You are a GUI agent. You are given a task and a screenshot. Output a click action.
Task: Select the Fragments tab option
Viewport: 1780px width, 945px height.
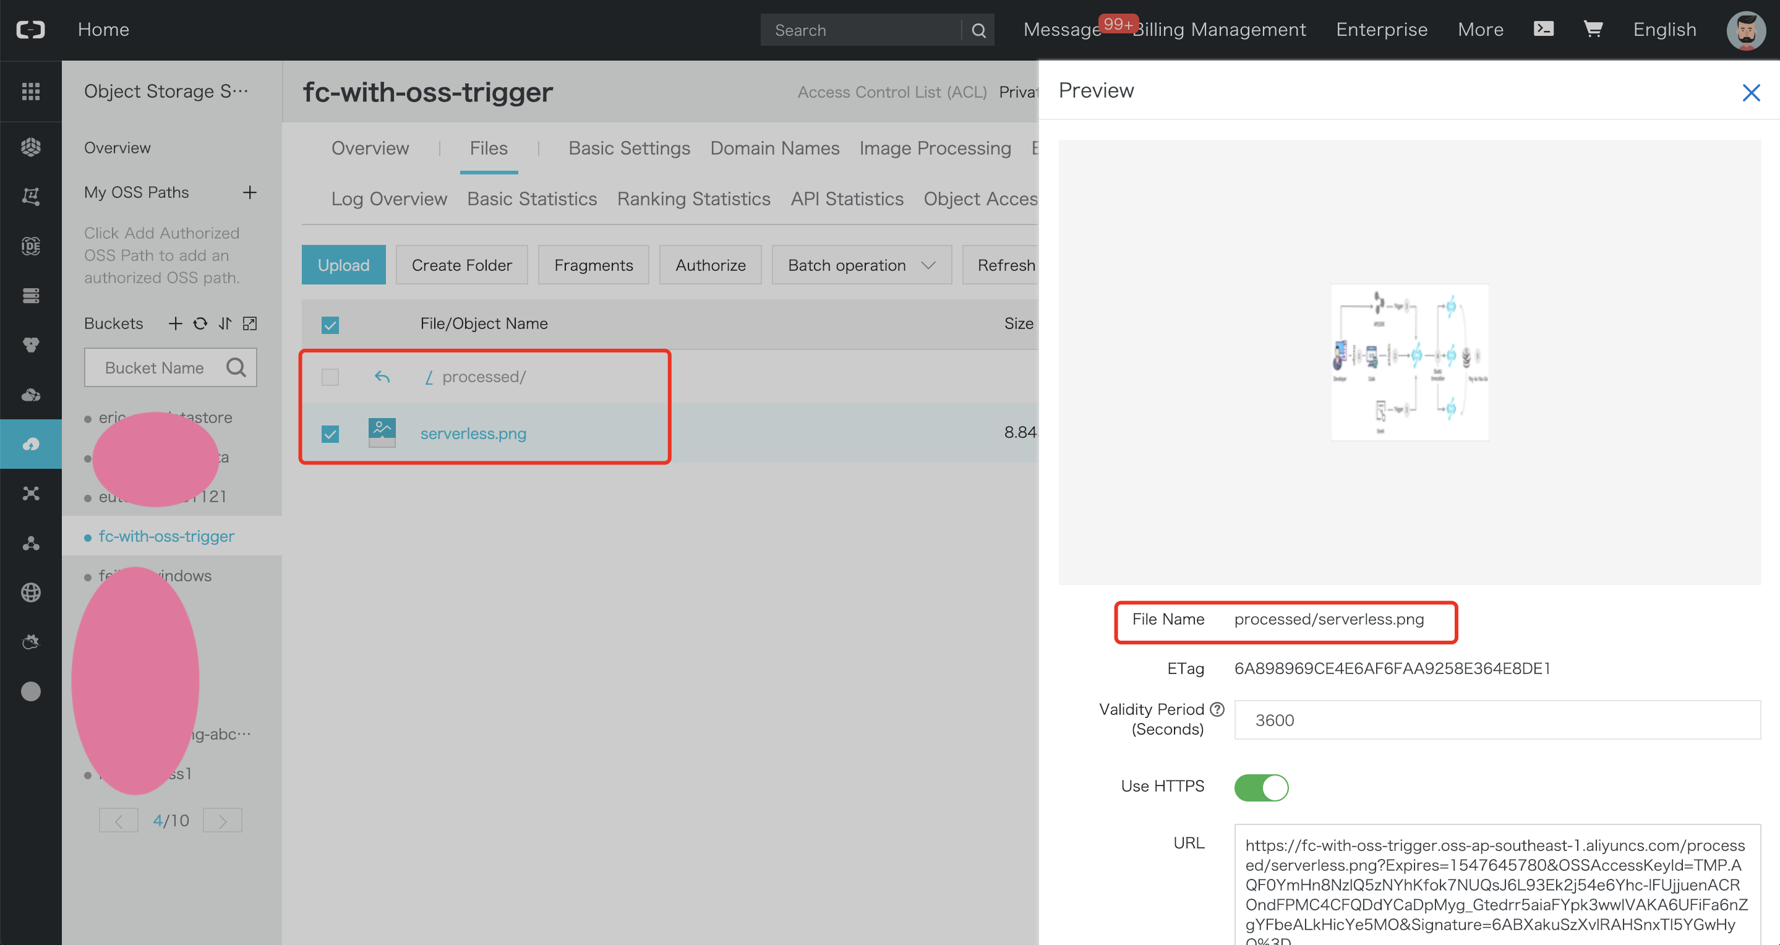coord(592,265)
